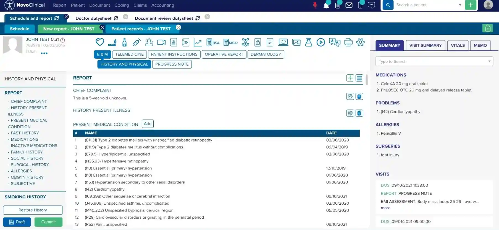The width and height of the screenshot is (499, 230).
Task: Open the MELD calculator
Action: pos(230,42)
